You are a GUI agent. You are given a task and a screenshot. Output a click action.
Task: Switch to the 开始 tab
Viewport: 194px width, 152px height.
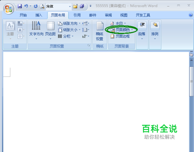[23, 15]
